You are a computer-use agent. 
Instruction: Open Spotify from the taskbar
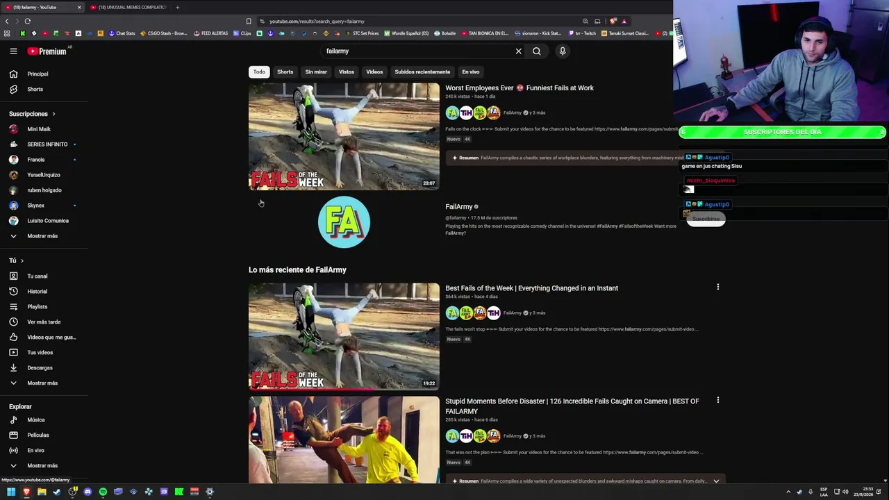(103, 492)
